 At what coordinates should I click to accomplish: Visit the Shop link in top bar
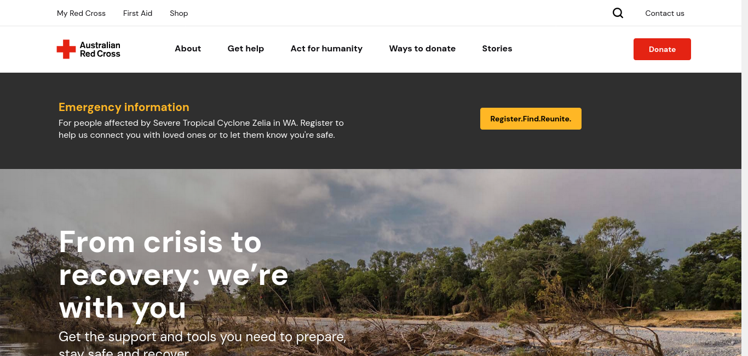(x=179, y=13)
